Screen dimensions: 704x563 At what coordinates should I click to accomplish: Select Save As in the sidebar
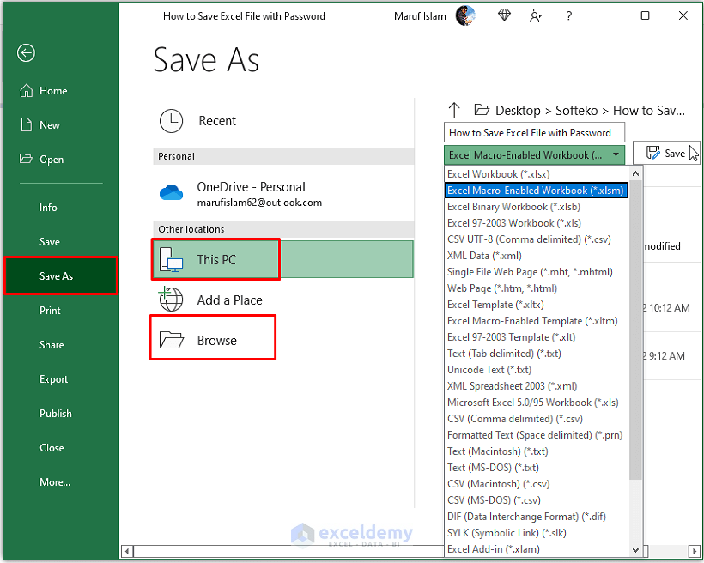pyautogui.click(x=61, y=276)
